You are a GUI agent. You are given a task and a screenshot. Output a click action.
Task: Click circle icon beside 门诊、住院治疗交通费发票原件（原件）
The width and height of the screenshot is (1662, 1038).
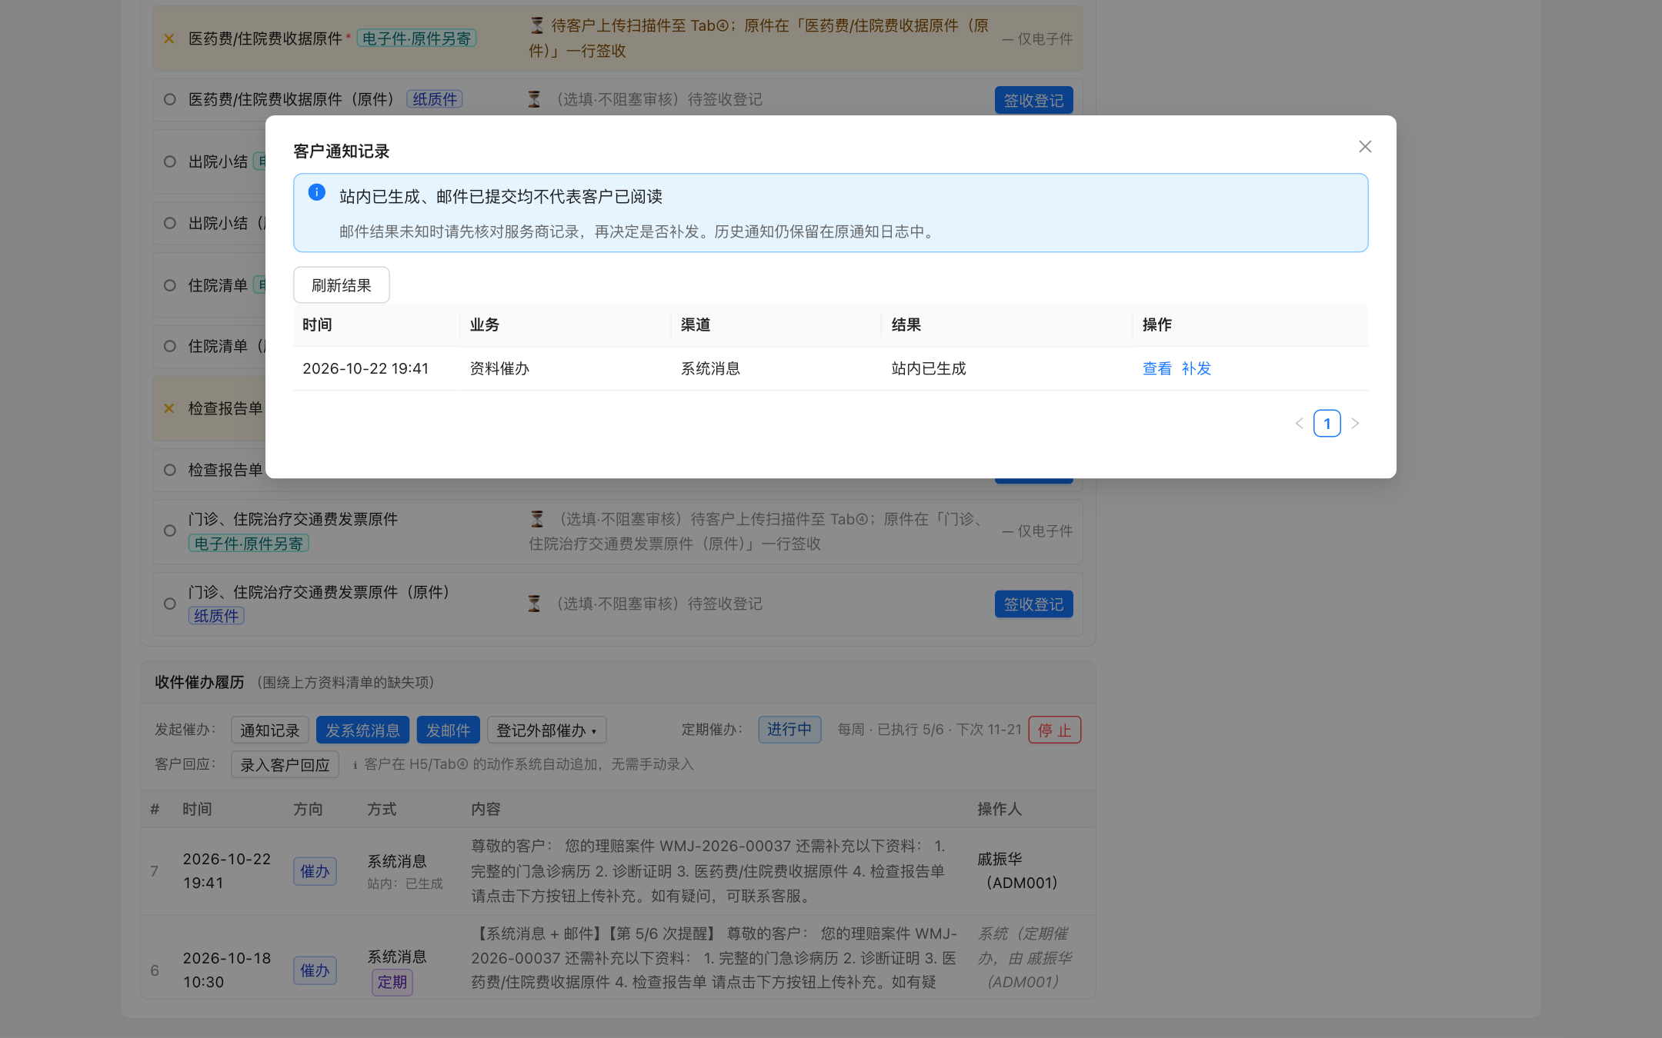170,604
